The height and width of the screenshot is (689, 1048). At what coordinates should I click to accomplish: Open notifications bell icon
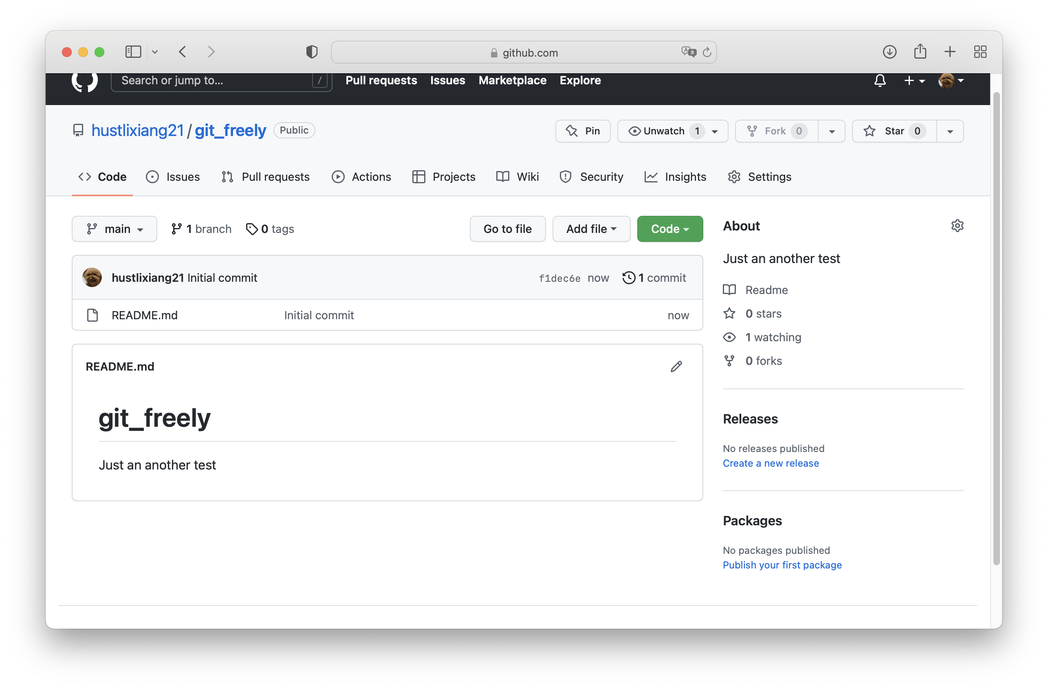879,81
